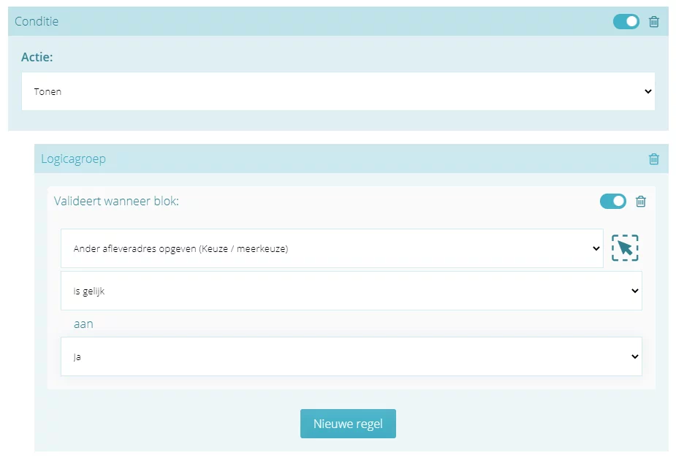Click the 'Valideert wanneer blok:' label
Viewport: 676px width, 458px height.
point(116,201)
